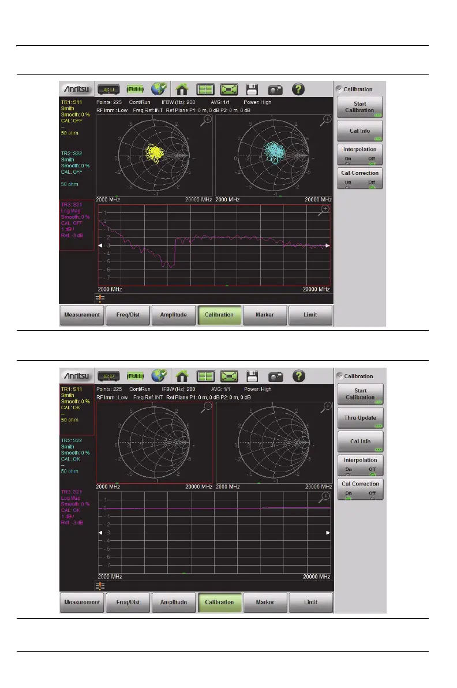
Task: Open Freq/Dist menu in 18:11 screen
Action: (128, 315)
